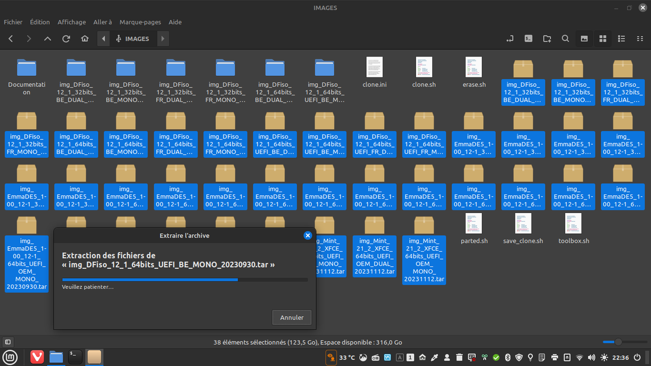Go to the home folder
The image size is (651, 366).
click(x=85, y=38)
